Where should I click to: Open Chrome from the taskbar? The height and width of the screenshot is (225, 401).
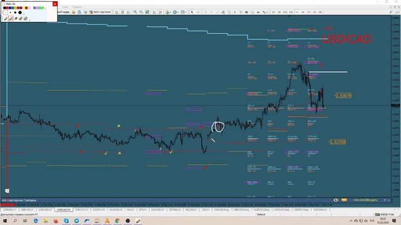tap(117, 221)
